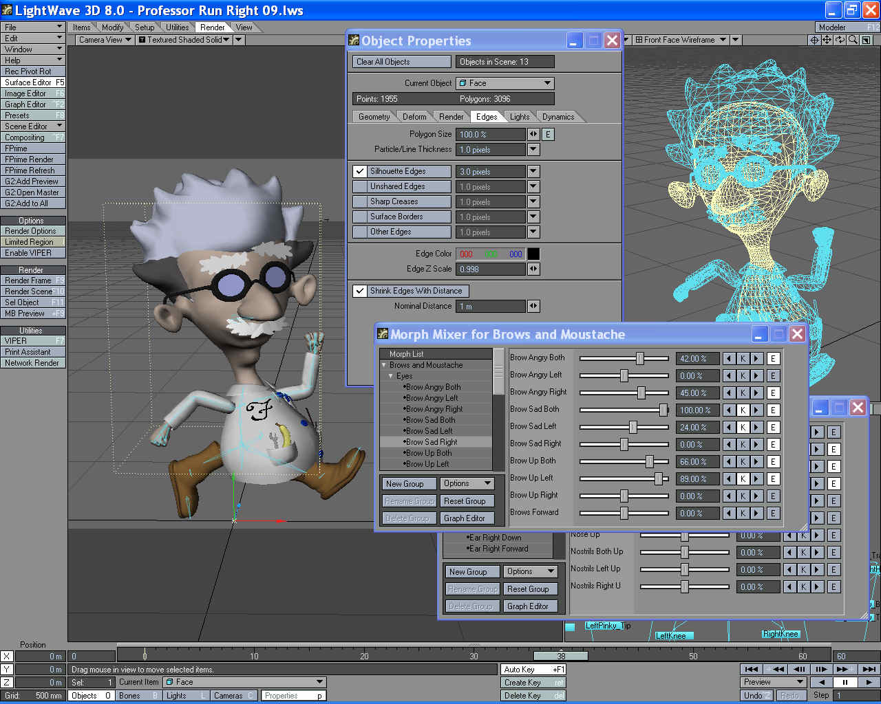Click Surface Editor button in sidebar
Screen dimensions: 881x704
point(33,82)
